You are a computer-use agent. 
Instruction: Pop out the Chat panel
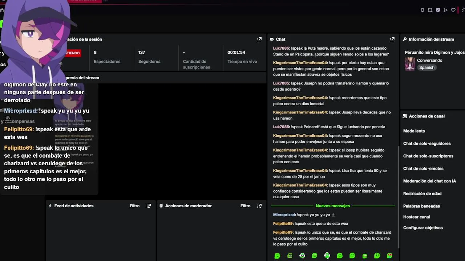coord(392,39)
